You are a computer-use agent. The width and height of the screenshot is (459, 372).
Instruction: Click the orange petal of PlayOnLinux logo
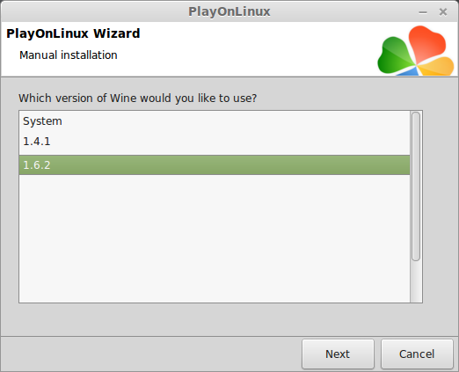(436, 67)
